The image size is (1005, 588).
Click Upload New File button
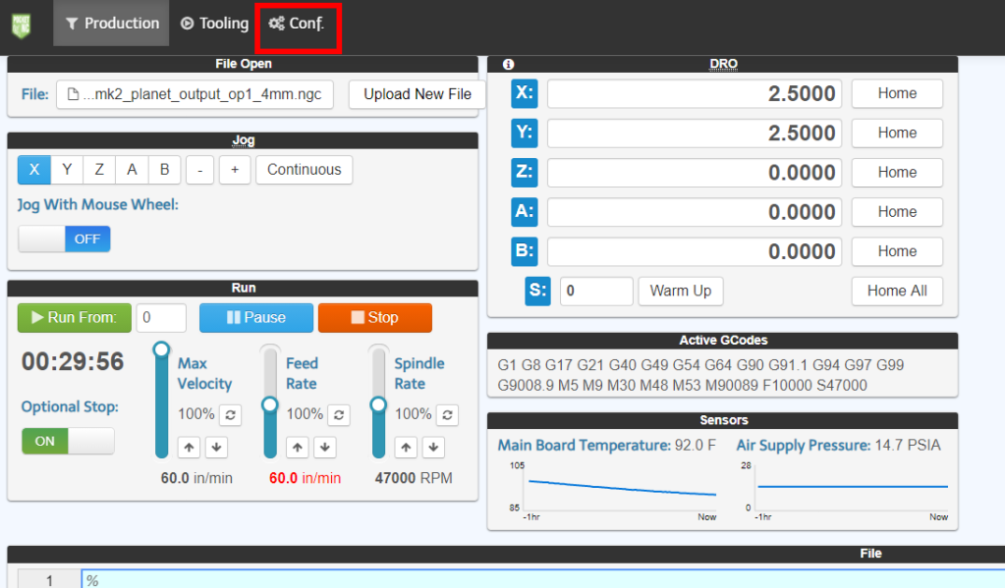(x=417, y=94)
